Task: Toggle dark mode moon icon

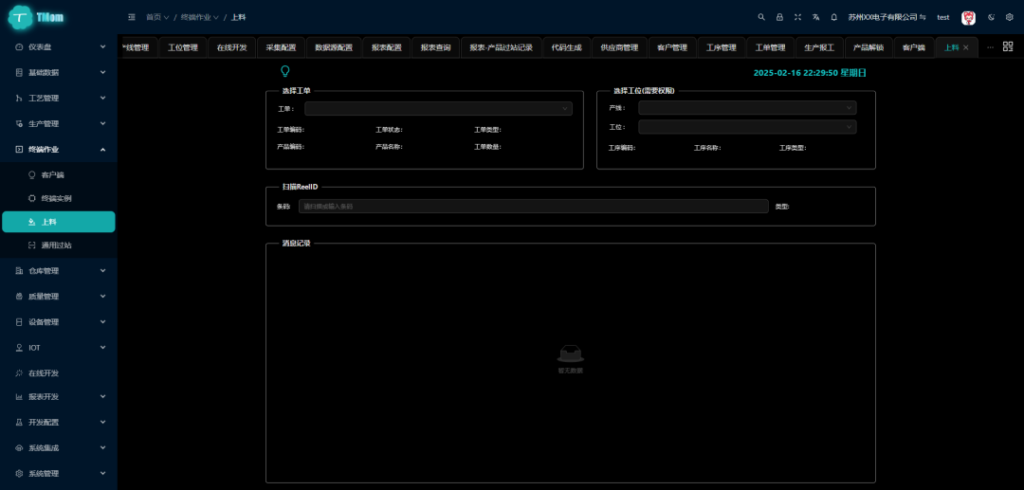Action: pos(991,17)
